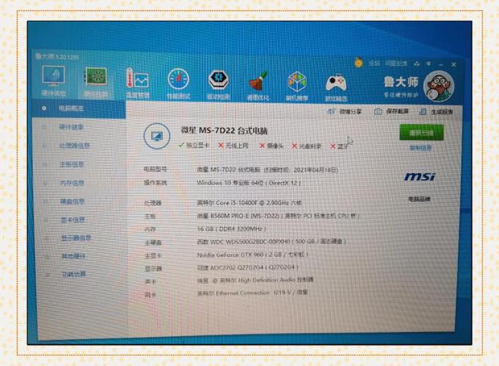499x366 pixels.
Task: Click the WDC WDS500G2B0C disk text
Action: (271, 242)
